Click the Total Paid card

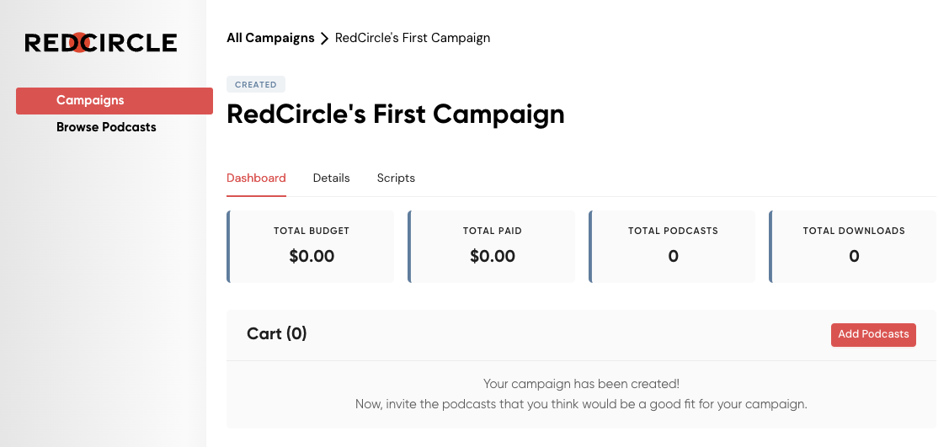pyautogui.click(x=492, y=247)
